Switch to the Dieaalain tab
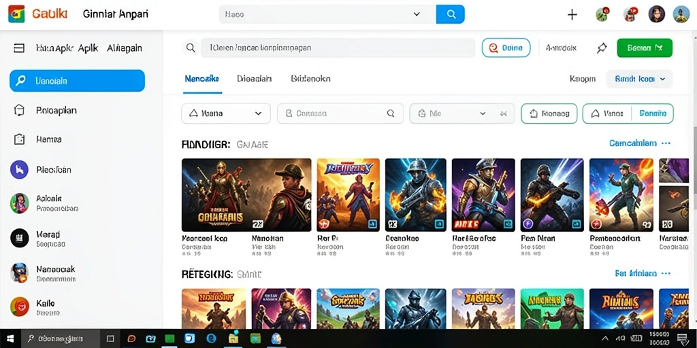 (255, 79)
